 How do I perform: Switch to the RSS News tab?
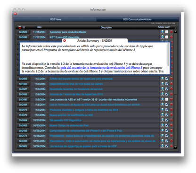tap(55, 19)
